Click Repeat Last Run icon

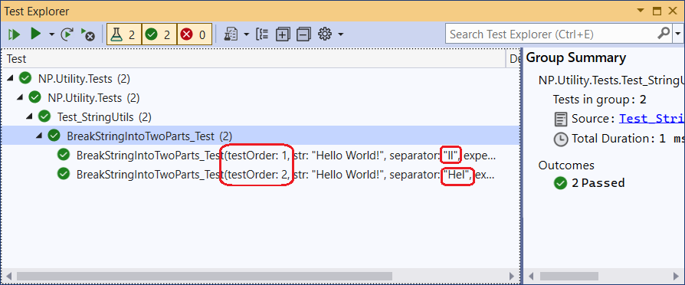click(67, 34)
